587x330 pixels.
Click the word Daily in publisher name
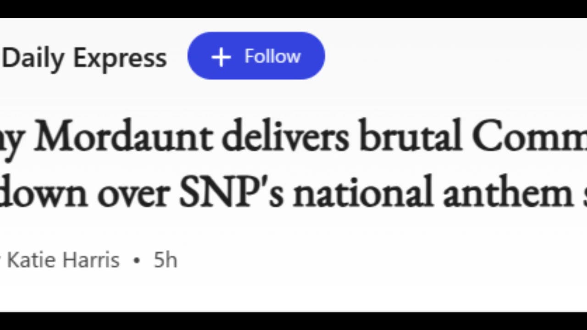coord(33,58)
